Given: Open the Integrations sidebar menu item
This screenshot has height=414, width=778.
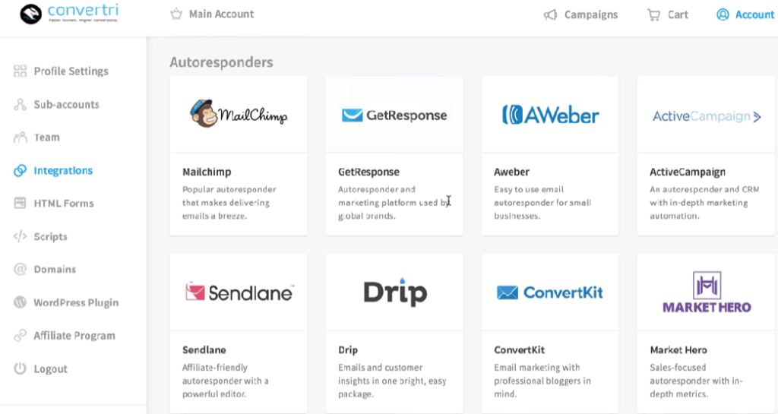Looking at the screenshot, I should (62, 171).
